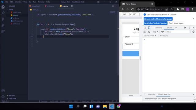
Task: Reload the Chrome page
Action: pyautogui.click(x=132, y=9)
